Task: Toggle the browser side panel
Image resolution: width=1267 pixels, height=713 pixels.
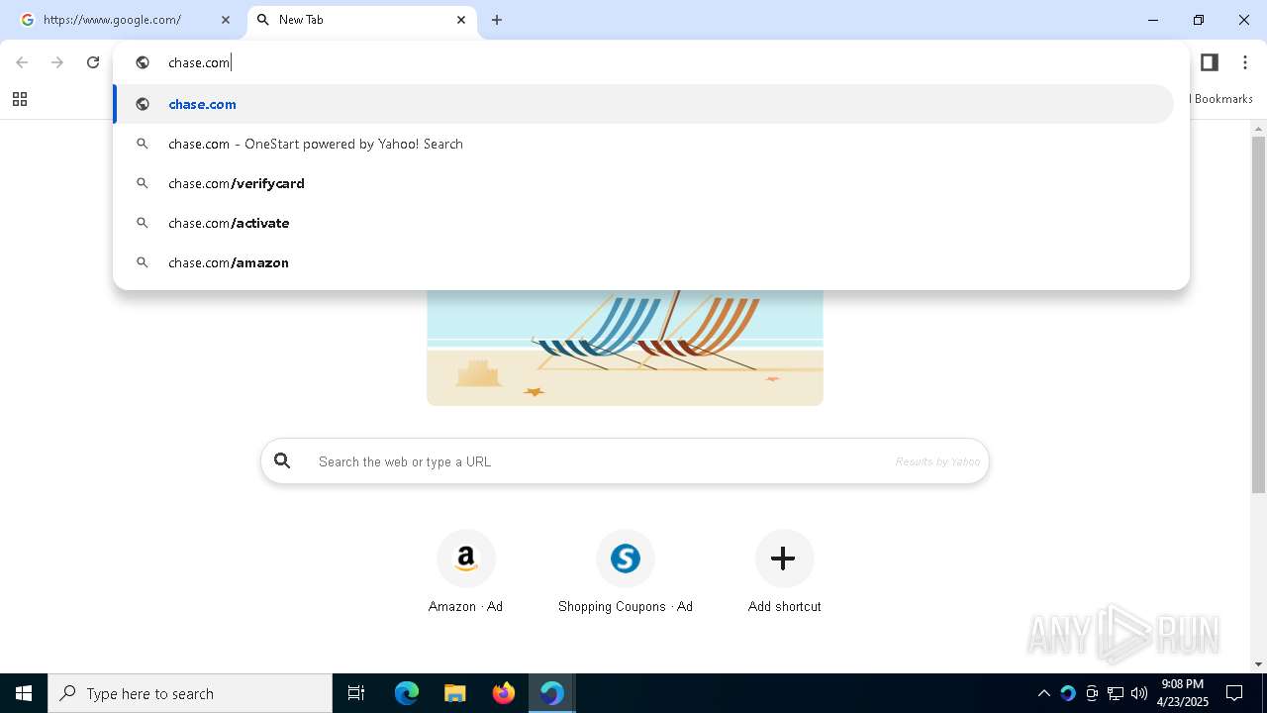Action: pyautogui.click(x=1209, y=62)
